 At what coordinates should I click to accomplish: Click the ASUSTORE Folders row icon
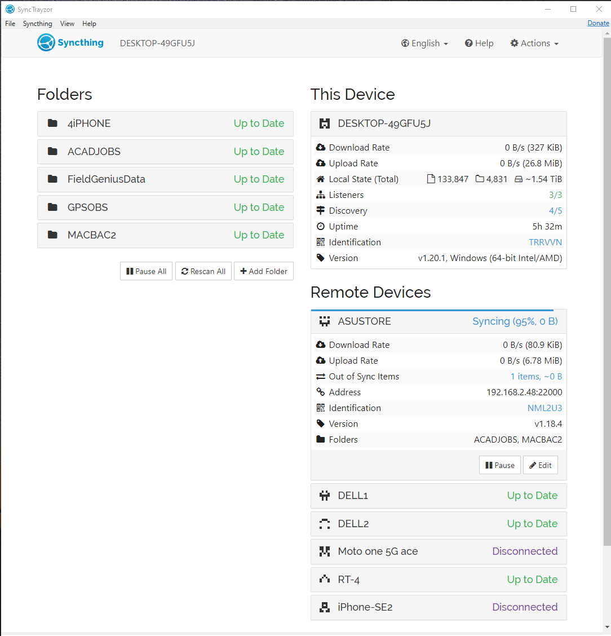click(321, 439)
